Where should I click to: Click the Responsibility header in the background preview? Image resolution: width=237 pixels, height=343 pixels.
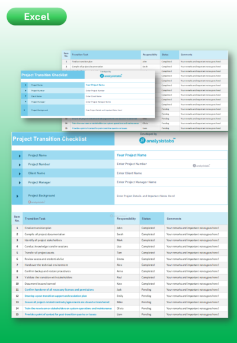tap(150, 55)
